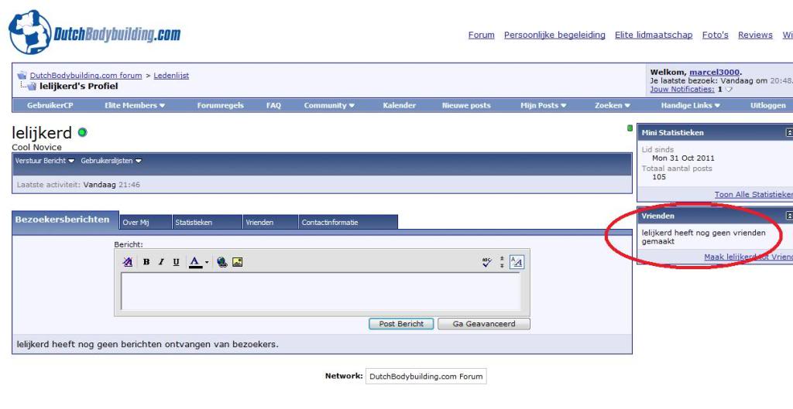This screenshot has width=793, height=409.
Task: Toggle underline formatting in message editor
Action: point(177,262)
